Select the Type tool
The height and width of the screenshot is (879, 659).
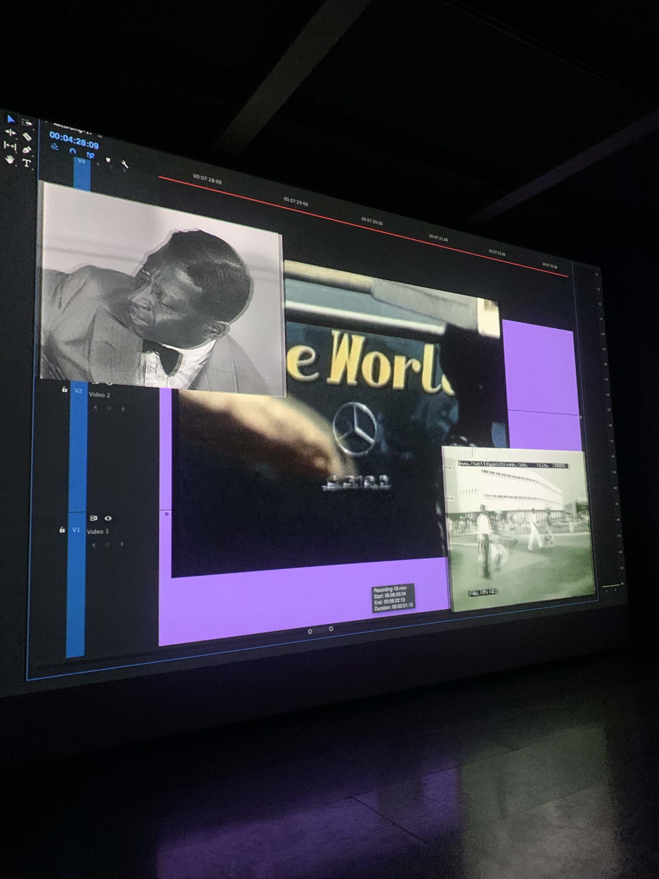(27, 163)
